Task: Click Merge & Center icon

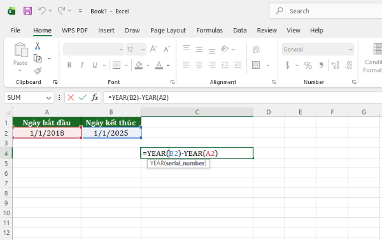Action: click(256, 65)
